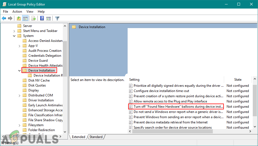
Task: Click the Filter funnel icon
Action: (57, 18)
